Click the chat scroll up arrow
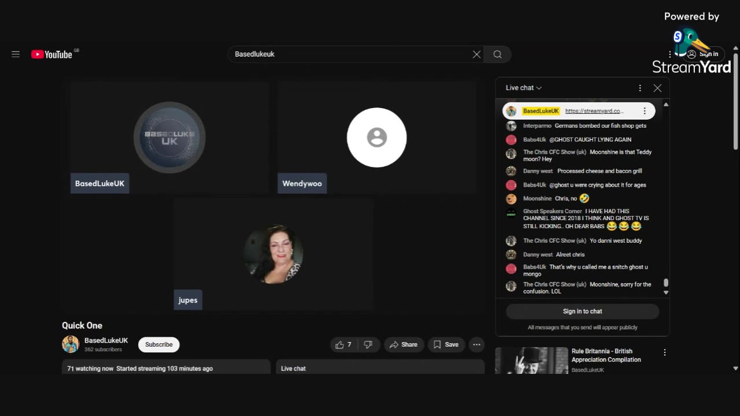740x416 pixels. [x=666, y=105]
